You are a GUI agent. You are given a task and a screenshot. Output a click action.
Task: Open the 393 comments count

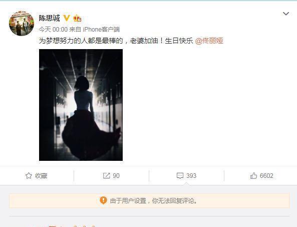pyautogui.click(x=191, y=176)
